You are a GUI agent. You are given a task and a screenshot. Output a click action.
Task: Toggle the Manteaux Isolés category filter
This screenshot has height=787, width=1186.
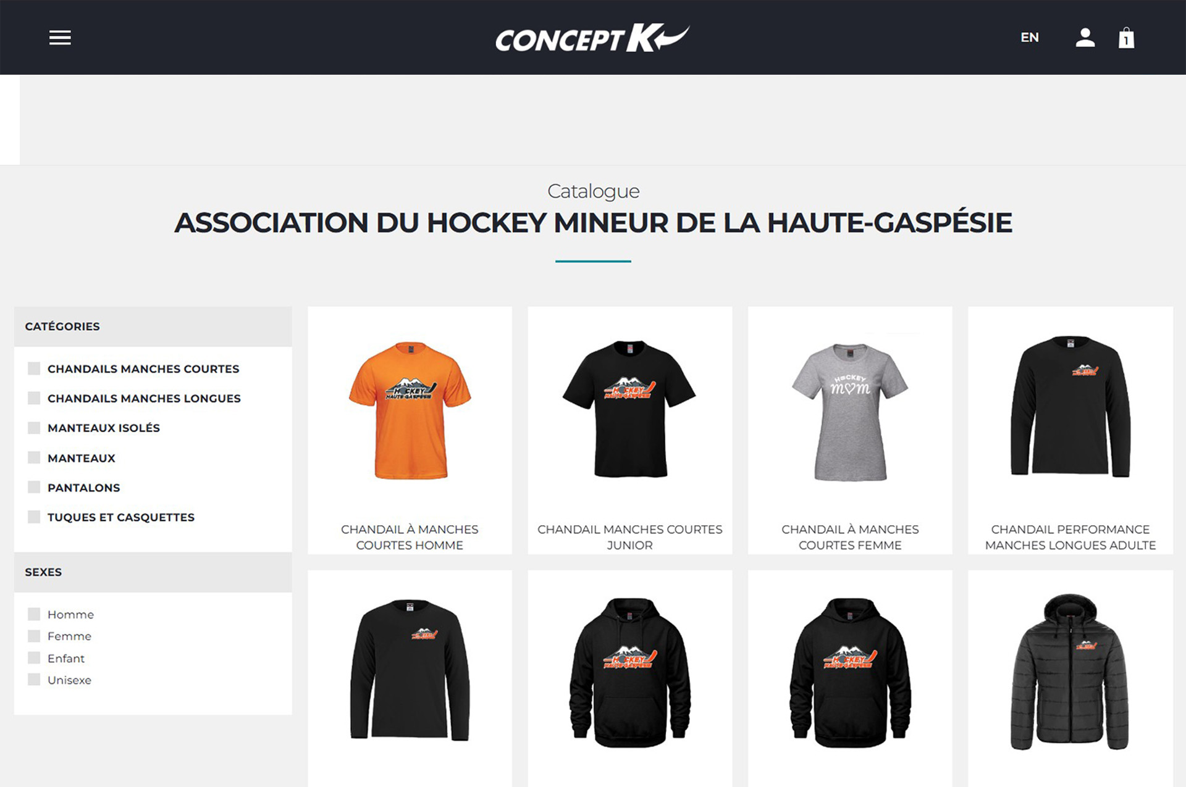[34, 428]
